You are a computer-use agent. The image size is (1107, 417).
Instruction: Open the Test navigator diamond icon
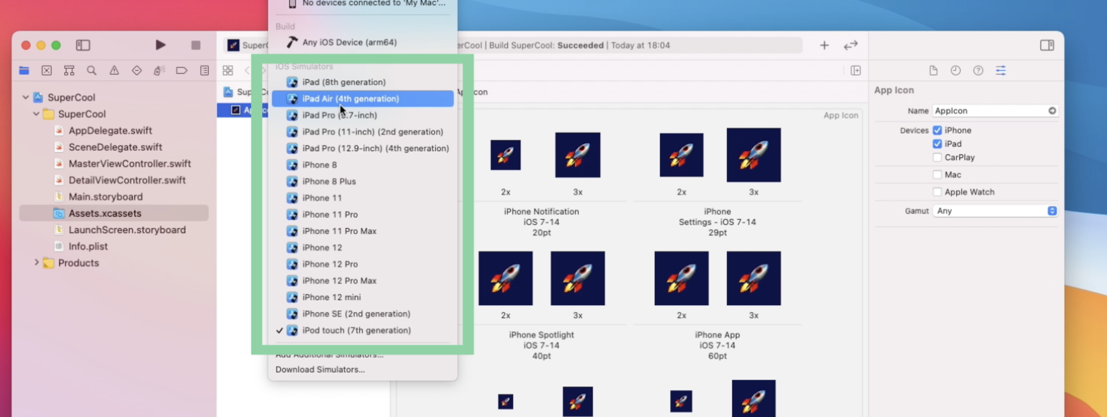(x=137, y=71)
